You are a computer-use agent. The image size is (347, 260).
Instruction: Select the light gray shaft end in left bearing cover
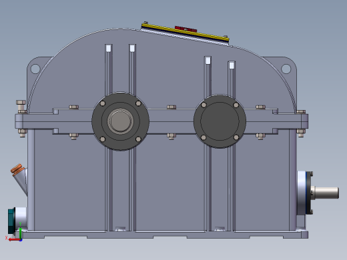pos(120,121)
